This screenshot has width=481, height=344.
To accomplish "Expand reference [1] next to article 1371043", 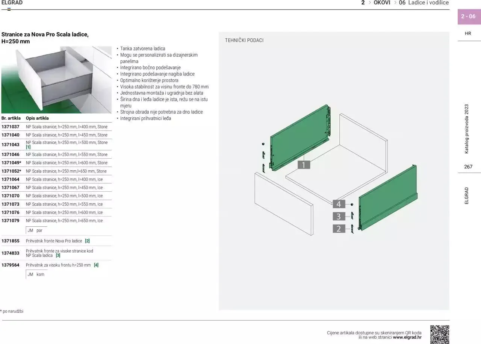I will (28, 147).
